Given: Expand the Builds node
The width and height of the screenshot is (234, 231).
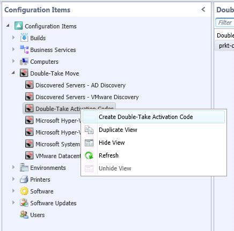Looking at the screenshot, I should 13,38.
